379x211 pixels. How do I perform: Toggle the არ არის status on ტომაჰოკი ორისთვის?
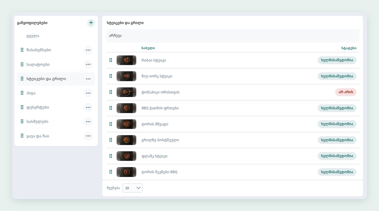pyautogui.click(x=346, y=92)
